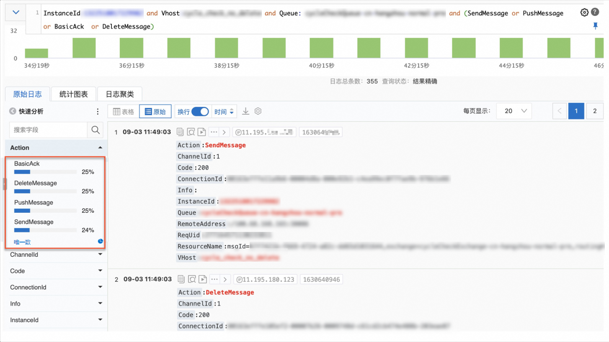Image resolution: width=609 pixels, height=342 pixels.
Task: Open context view icon for log 1
Action: pyautogui.click(x=191, y=132)
